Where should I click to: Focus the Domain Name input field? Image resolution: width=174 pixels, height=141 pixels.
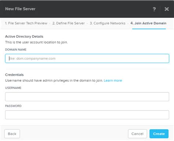87,59
